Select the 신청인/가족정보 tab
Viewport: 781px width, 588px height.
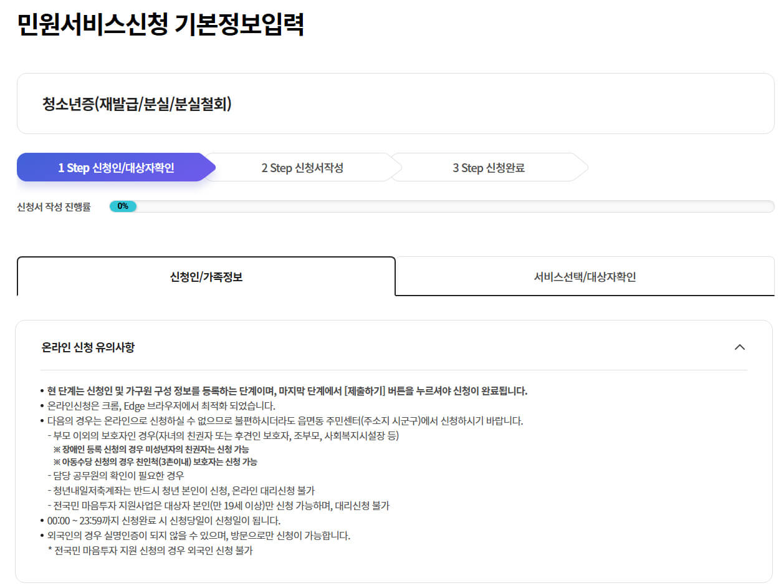[206, 276]
